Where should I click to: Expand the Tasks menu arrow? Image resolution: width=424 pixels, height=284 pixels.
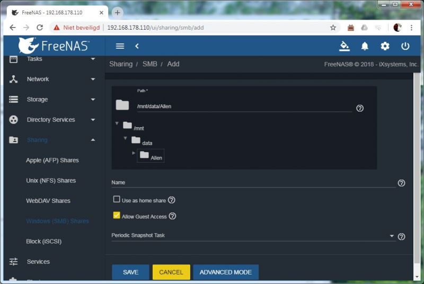pos(93,59)
